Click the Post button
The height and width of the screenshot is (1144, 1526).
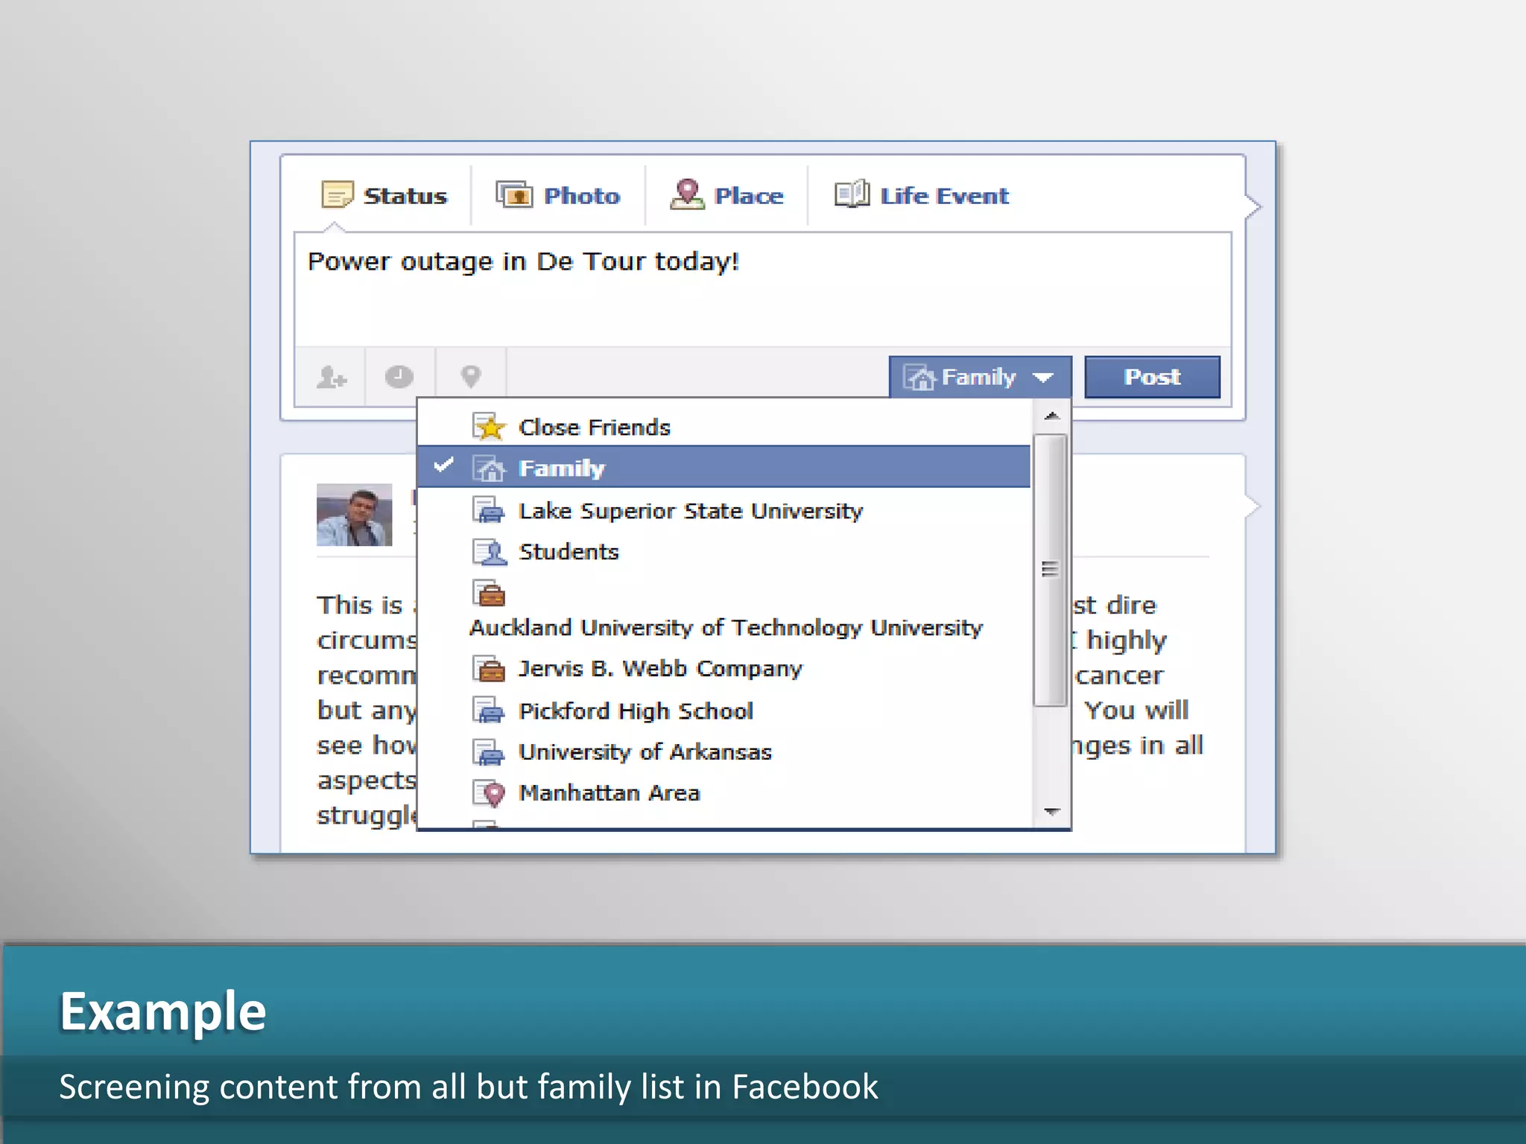[x=1152, y=377]
